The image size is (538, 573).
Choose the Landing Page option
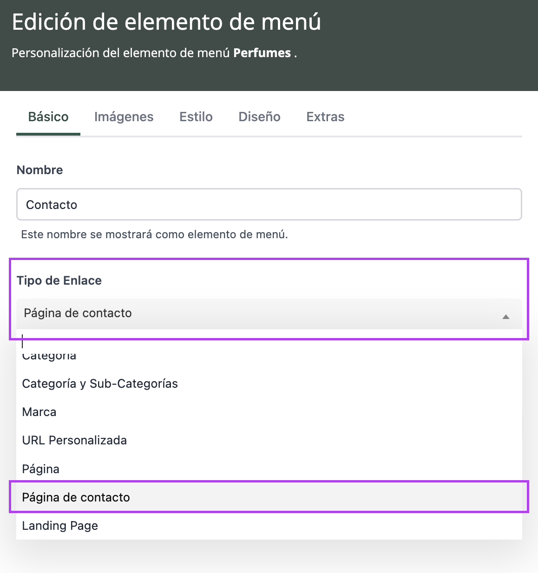click(60, 526)
